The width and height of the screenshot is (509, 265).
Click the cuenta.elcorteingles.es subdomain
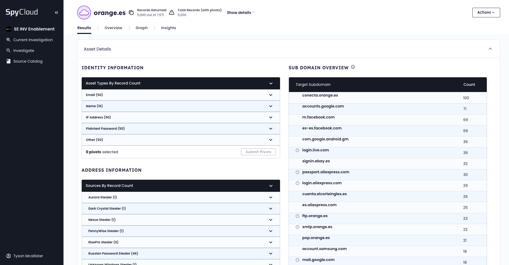[x=325, y=194]
